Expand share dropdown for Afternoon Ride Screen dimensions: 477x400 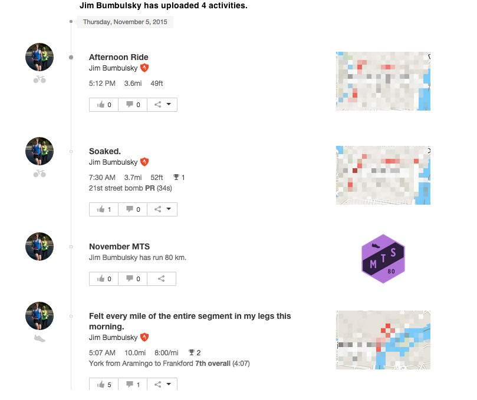[x=162, y=105]
